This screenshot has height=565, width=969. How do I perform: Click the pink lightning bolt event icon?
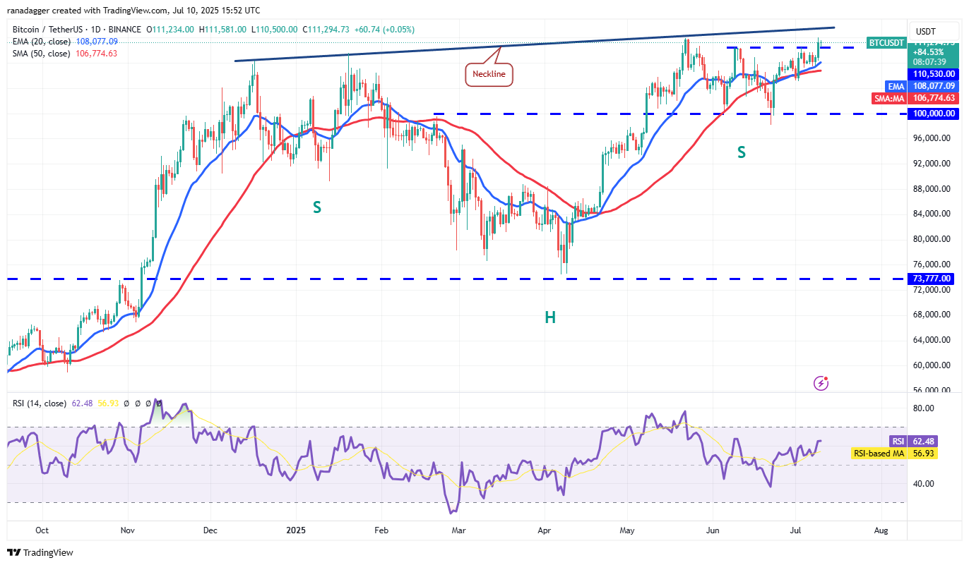821,383
